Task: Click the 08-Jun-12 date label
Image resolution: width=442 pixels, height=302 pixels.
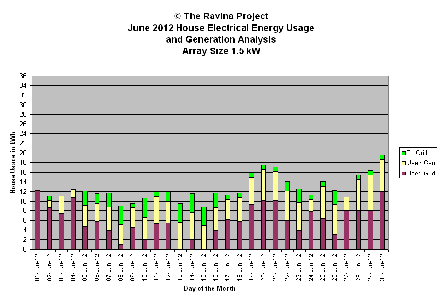Action: coord(121,268)
